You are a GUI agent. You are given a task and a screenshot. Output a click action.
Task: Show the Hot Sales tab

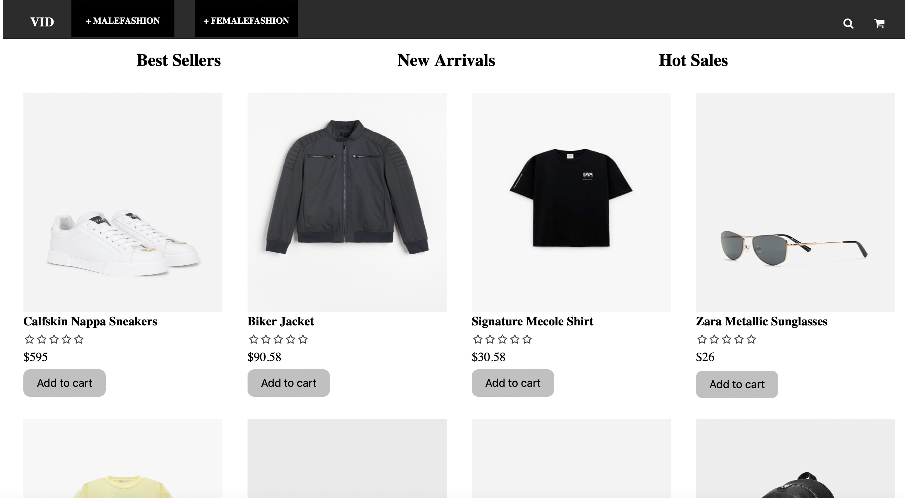(693, 60)
